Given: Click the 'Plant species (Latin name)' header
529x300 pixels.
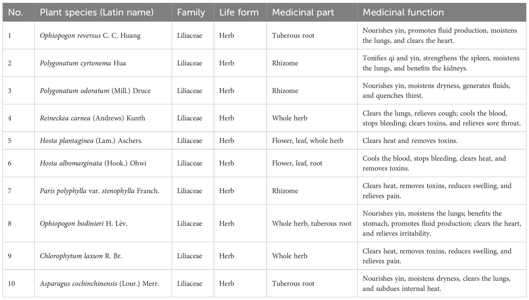Looking at the screenshot, I should [x=96, y=12].
